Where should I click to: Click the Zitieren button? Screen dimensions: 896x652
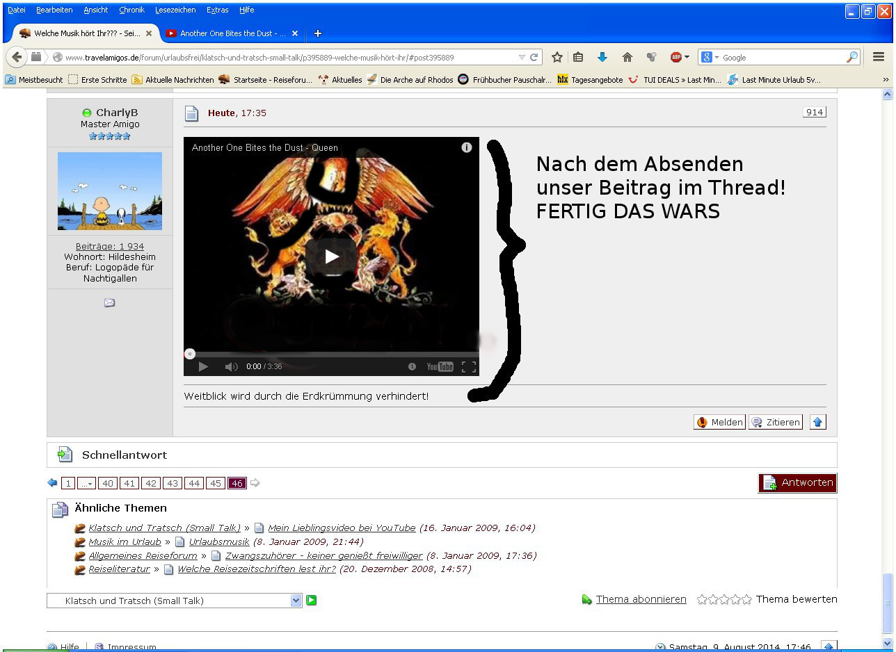coord(776,422)
